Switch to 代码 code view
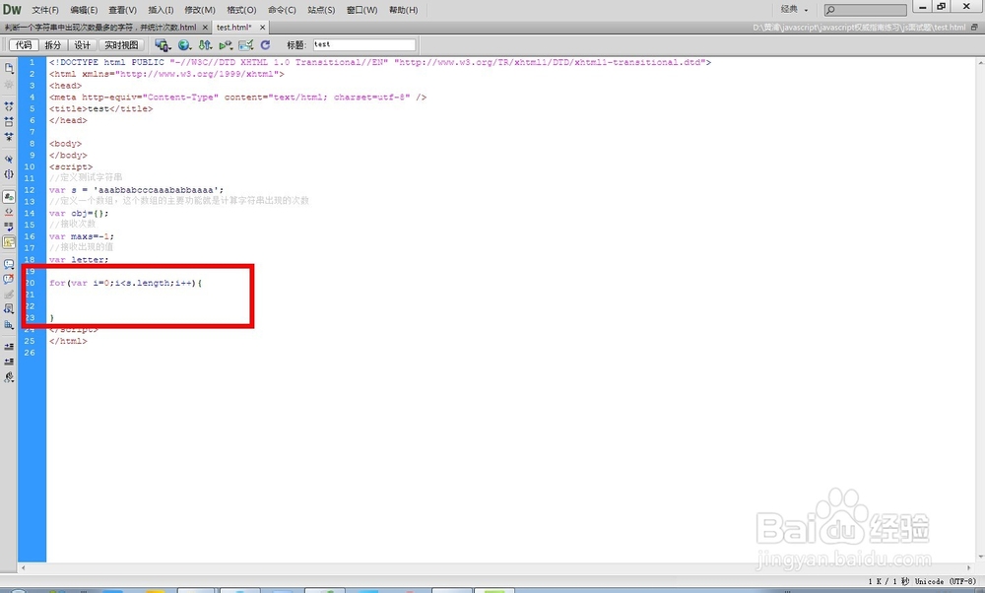This screenshot has height=593, width=985. point(24,45)
